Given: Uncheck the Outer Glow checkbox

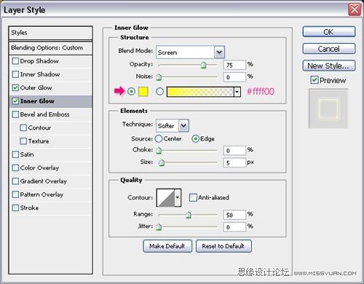Looking at the screenshot, I should [x=15, y=87].
